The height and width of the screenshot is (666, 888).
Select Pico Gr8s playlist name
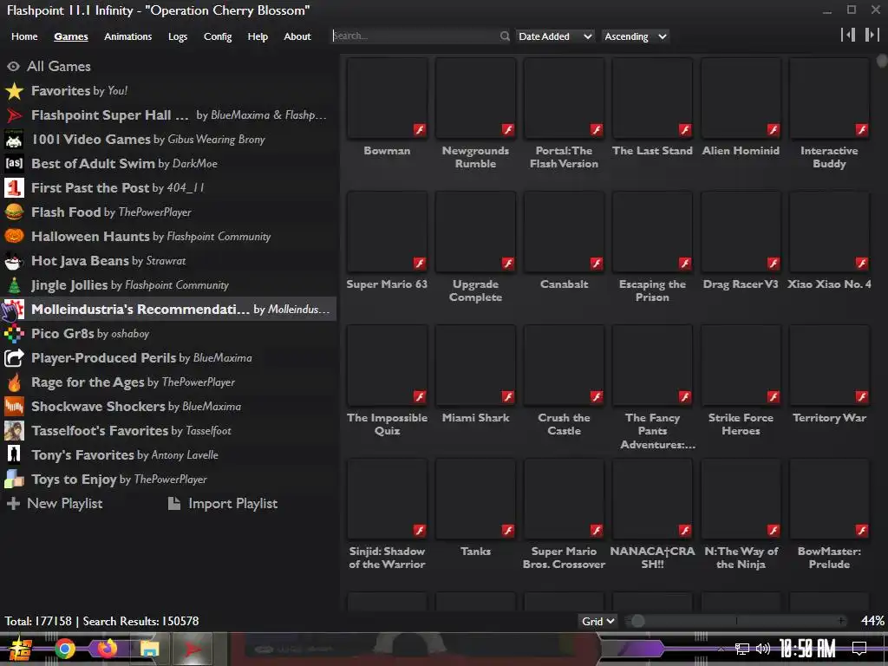[62, 334]
